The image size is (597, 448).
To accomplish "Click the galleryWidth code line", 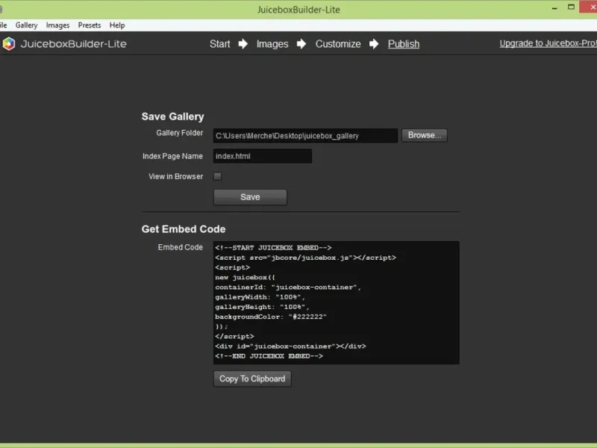I will pos(260,297).
